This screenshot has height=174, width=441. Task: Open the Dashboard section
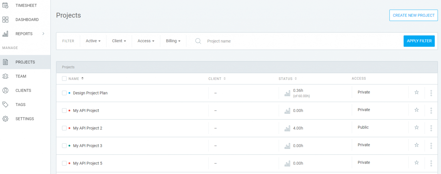[27, 20]
